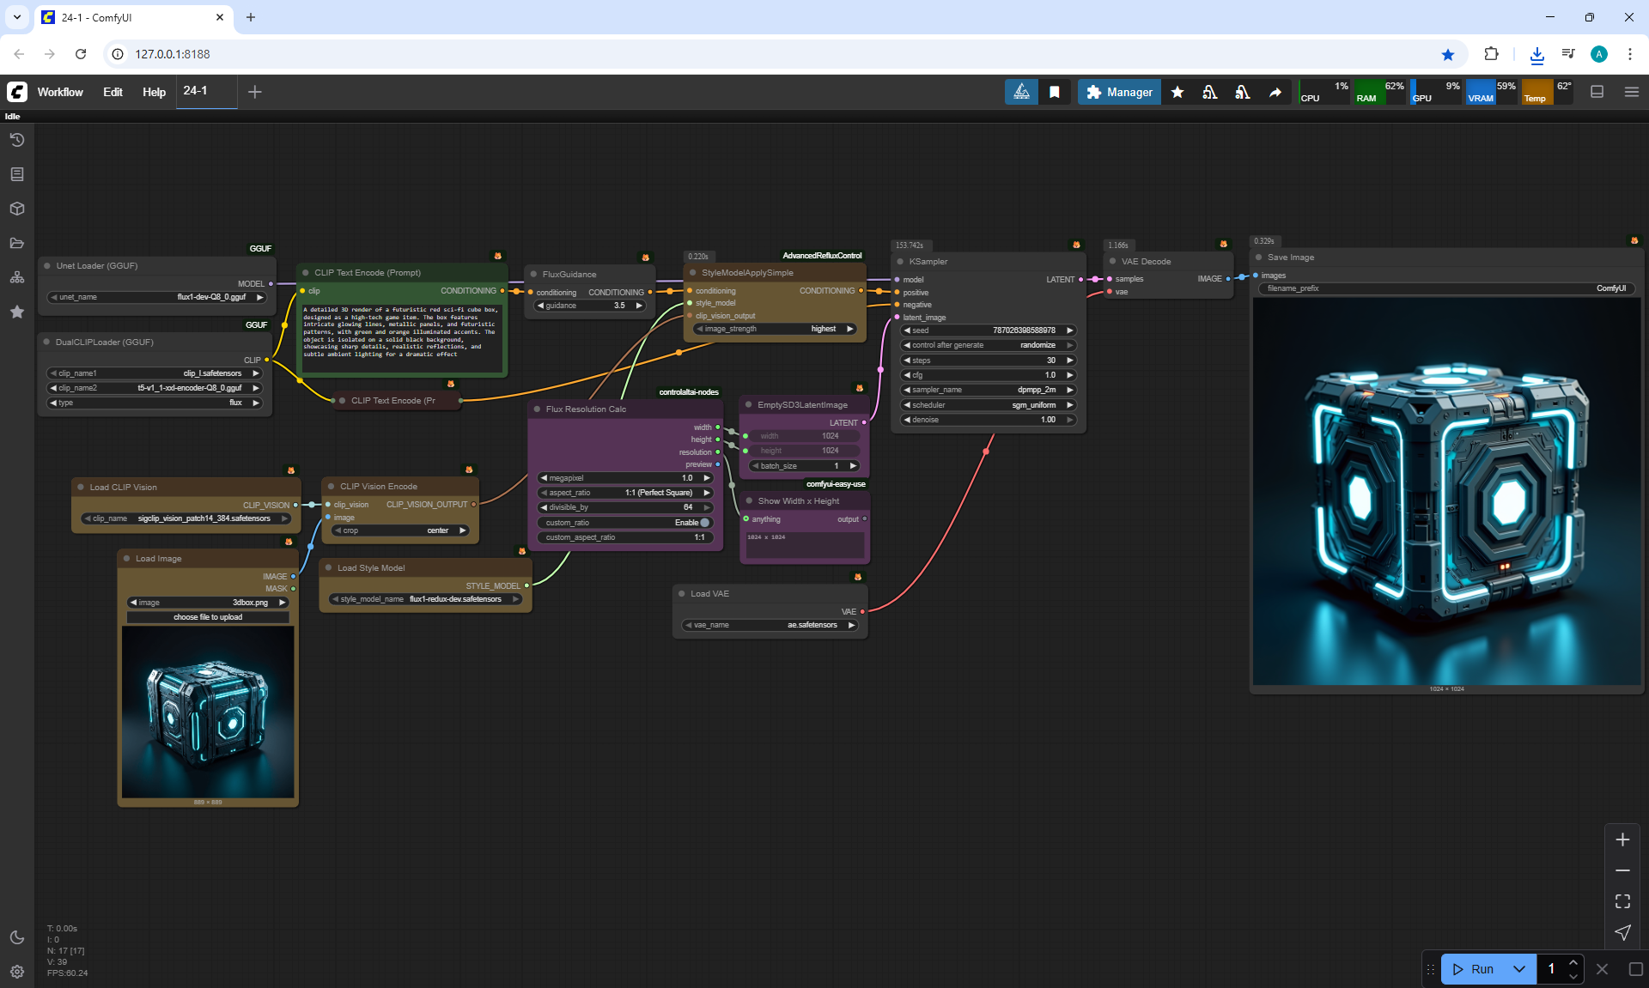Click fit view icon in zoom controls
Image resolution: width=1649 pixels, height=988 pixels.
(x=1622, y=901)
